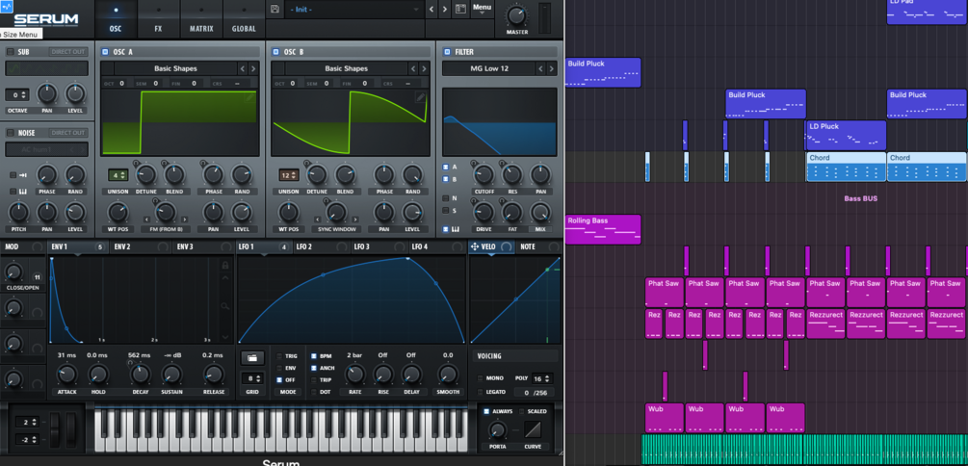Open the MG Low 12 filter type selector
968x466 pixels.
(487, 68)
